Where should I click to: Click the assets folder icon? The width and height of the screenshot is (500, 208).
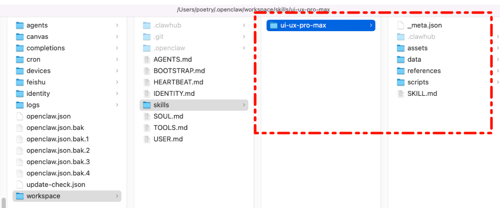click(401, 48)
